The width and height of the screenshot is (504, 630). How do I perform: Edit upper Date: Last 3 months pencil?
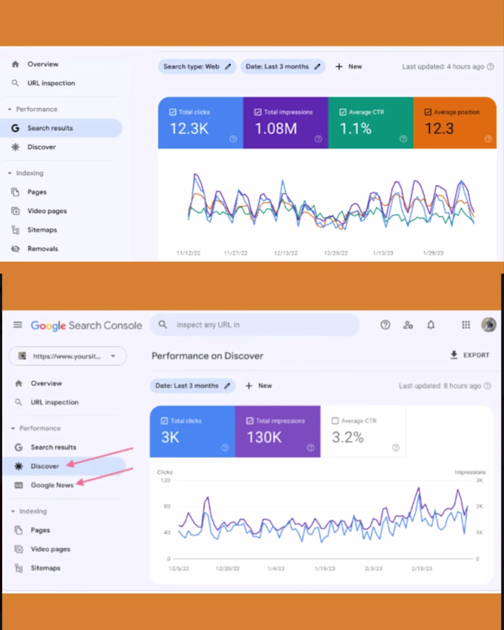317,67
